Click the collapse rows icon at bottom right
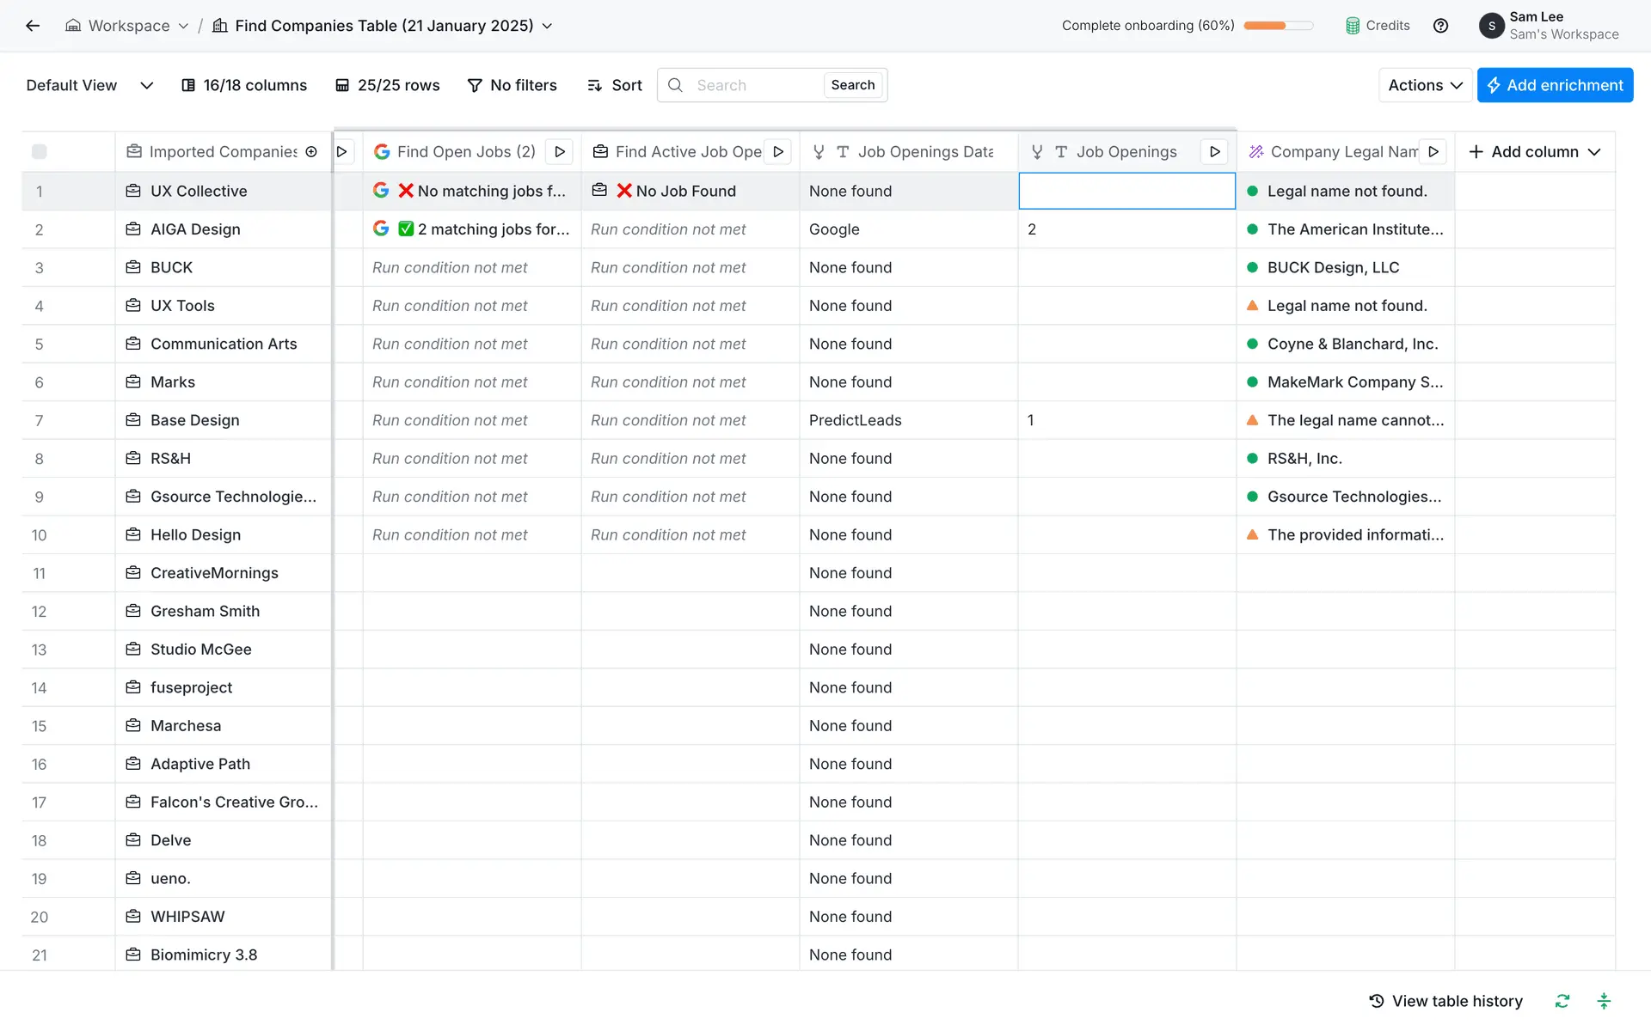This screenshot has width=1651, height=1031. pos(1604,1001)
